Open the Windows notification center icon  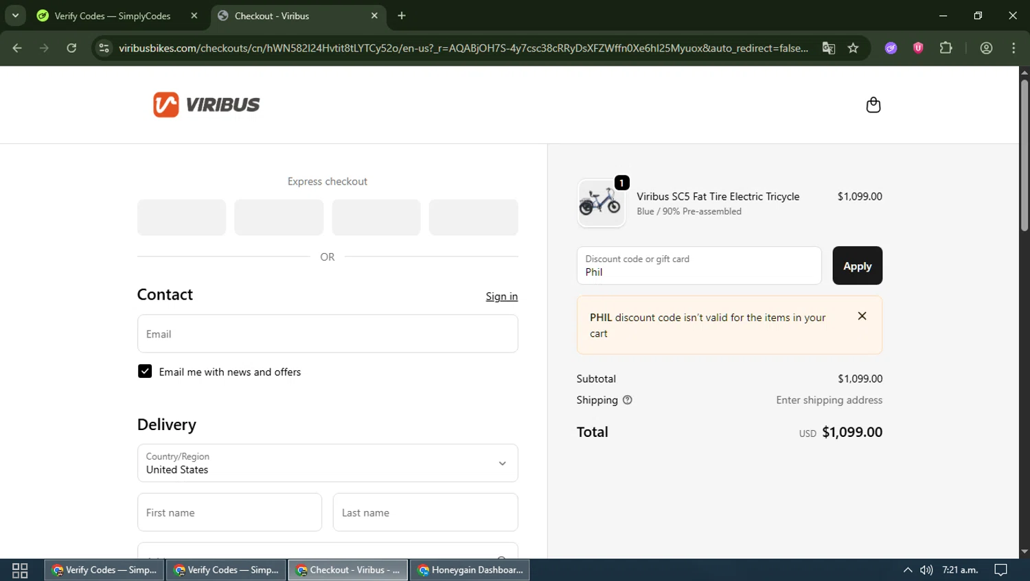[x=1000, y=570]
